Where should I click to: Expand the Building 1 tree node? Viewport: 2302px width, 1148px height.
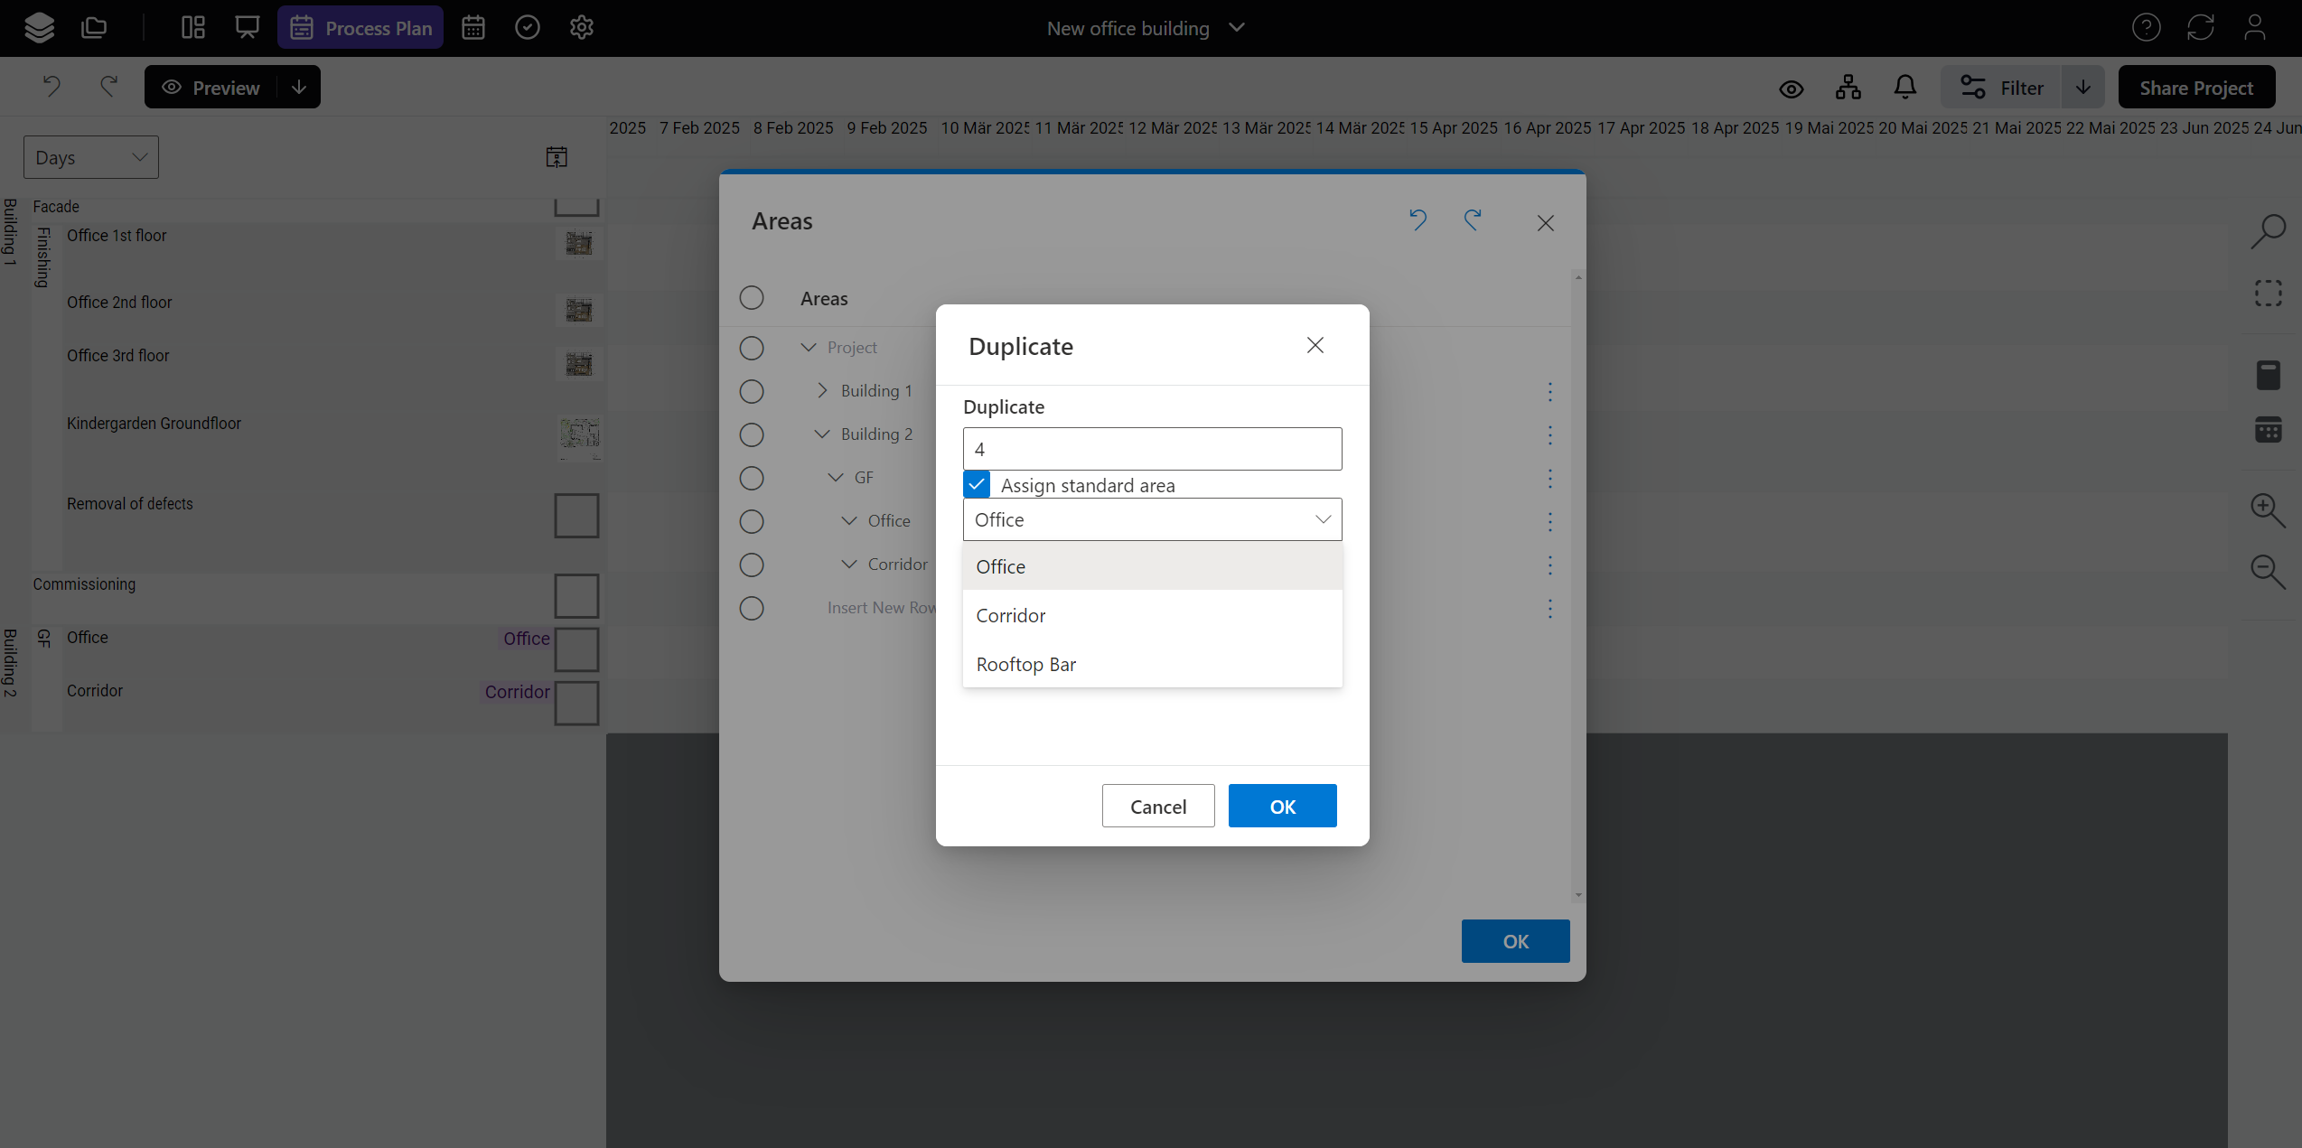pos(822,390)
